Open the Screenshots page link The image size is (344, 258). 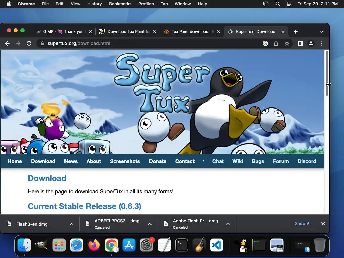(x=125, y=161)
